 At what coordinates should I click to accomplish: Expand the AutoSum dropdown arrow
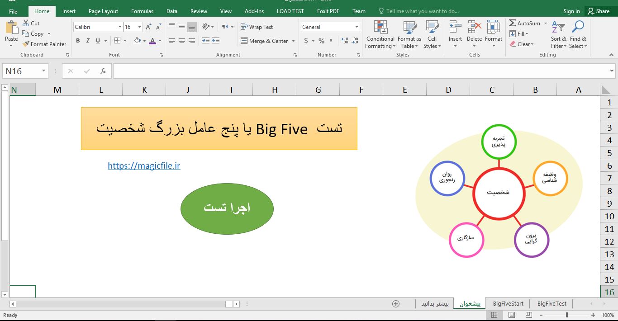pyautogui.click(x=546, y=24)
